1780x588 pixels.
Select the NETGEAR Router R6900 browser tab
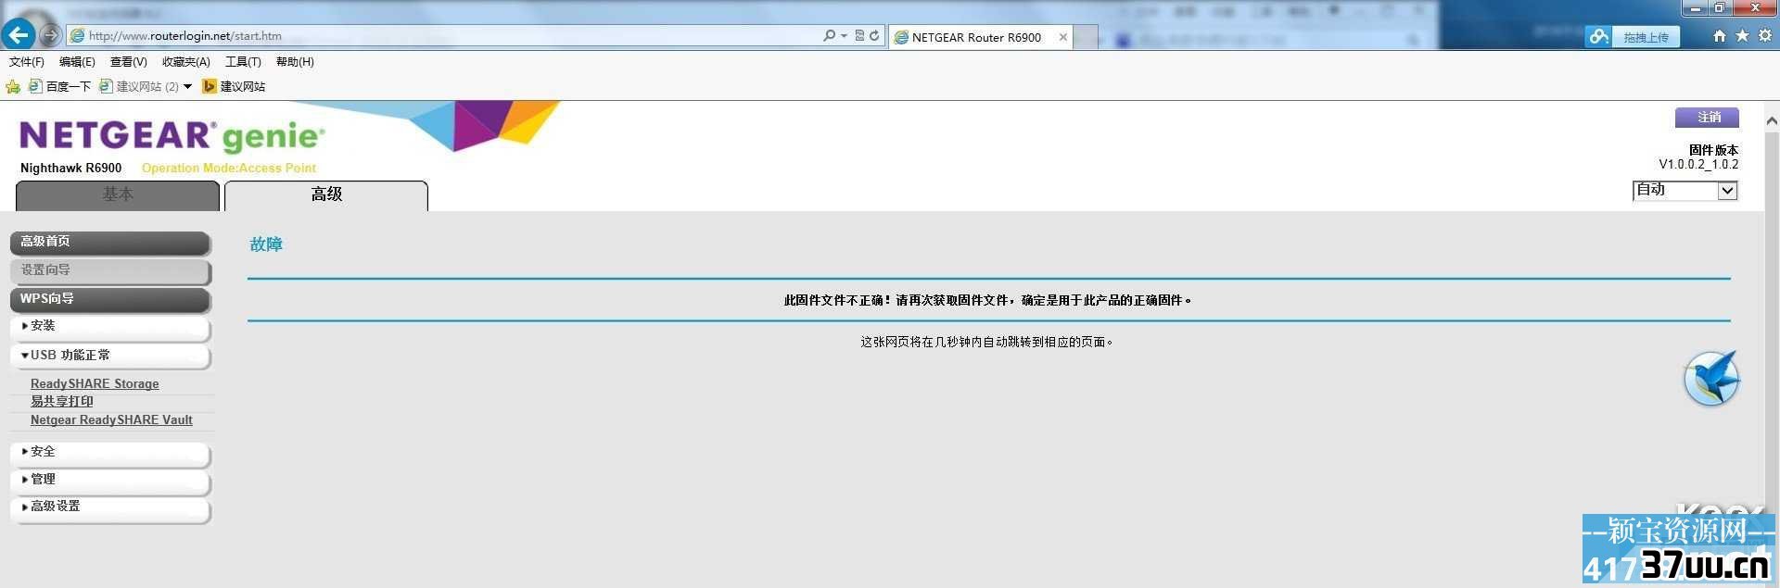pos(980,37)
